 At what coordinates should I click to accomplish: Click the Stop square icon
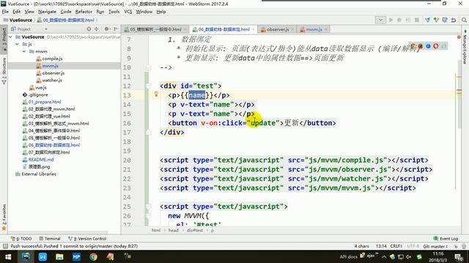click(x=417, y=20)
